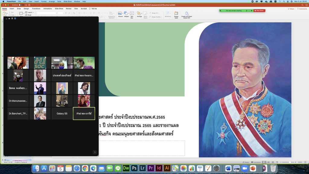The image size is (309, 174).
Task: Click the Review ribbon tab
Action: 68,9
